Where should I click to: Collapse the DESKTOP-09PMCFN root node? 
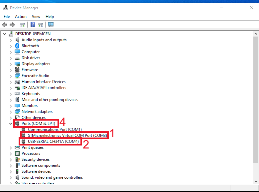coord(4,34)
